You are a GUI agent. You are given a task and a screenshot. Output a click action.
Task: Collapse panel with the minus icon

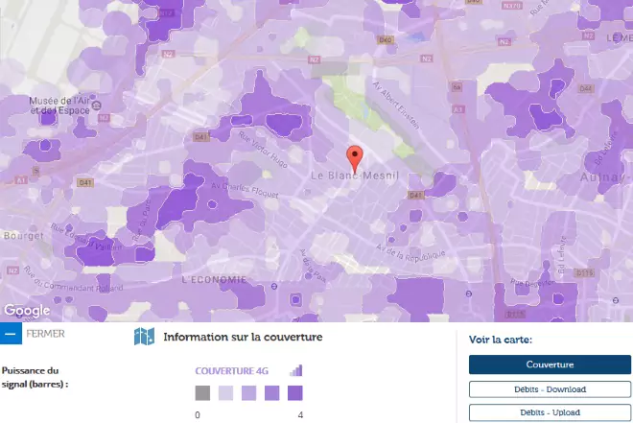(11, 334)
